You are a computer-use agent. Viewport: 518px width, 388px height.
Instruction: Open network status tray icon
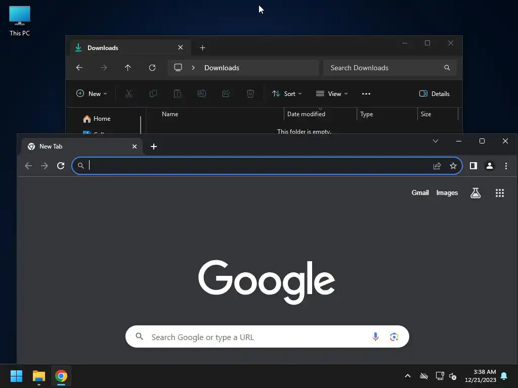tap(440, 376)
